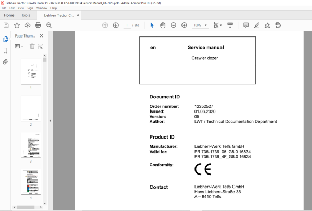Open thumbnail options dropdown menu
The height and width of the screenshot is (211, 312).
pyautogui.click(x=19, y=46)
